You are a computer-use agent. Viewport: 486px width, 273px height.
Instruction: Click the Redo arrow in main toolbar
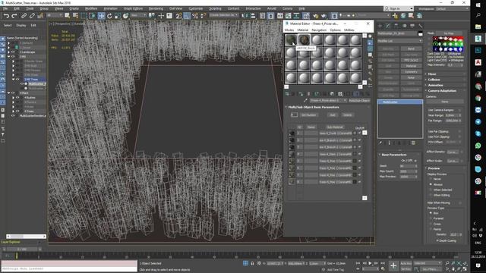(14, 16)
